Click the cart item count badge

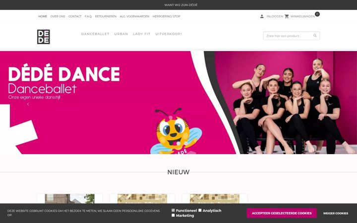(x=317, y=14)
